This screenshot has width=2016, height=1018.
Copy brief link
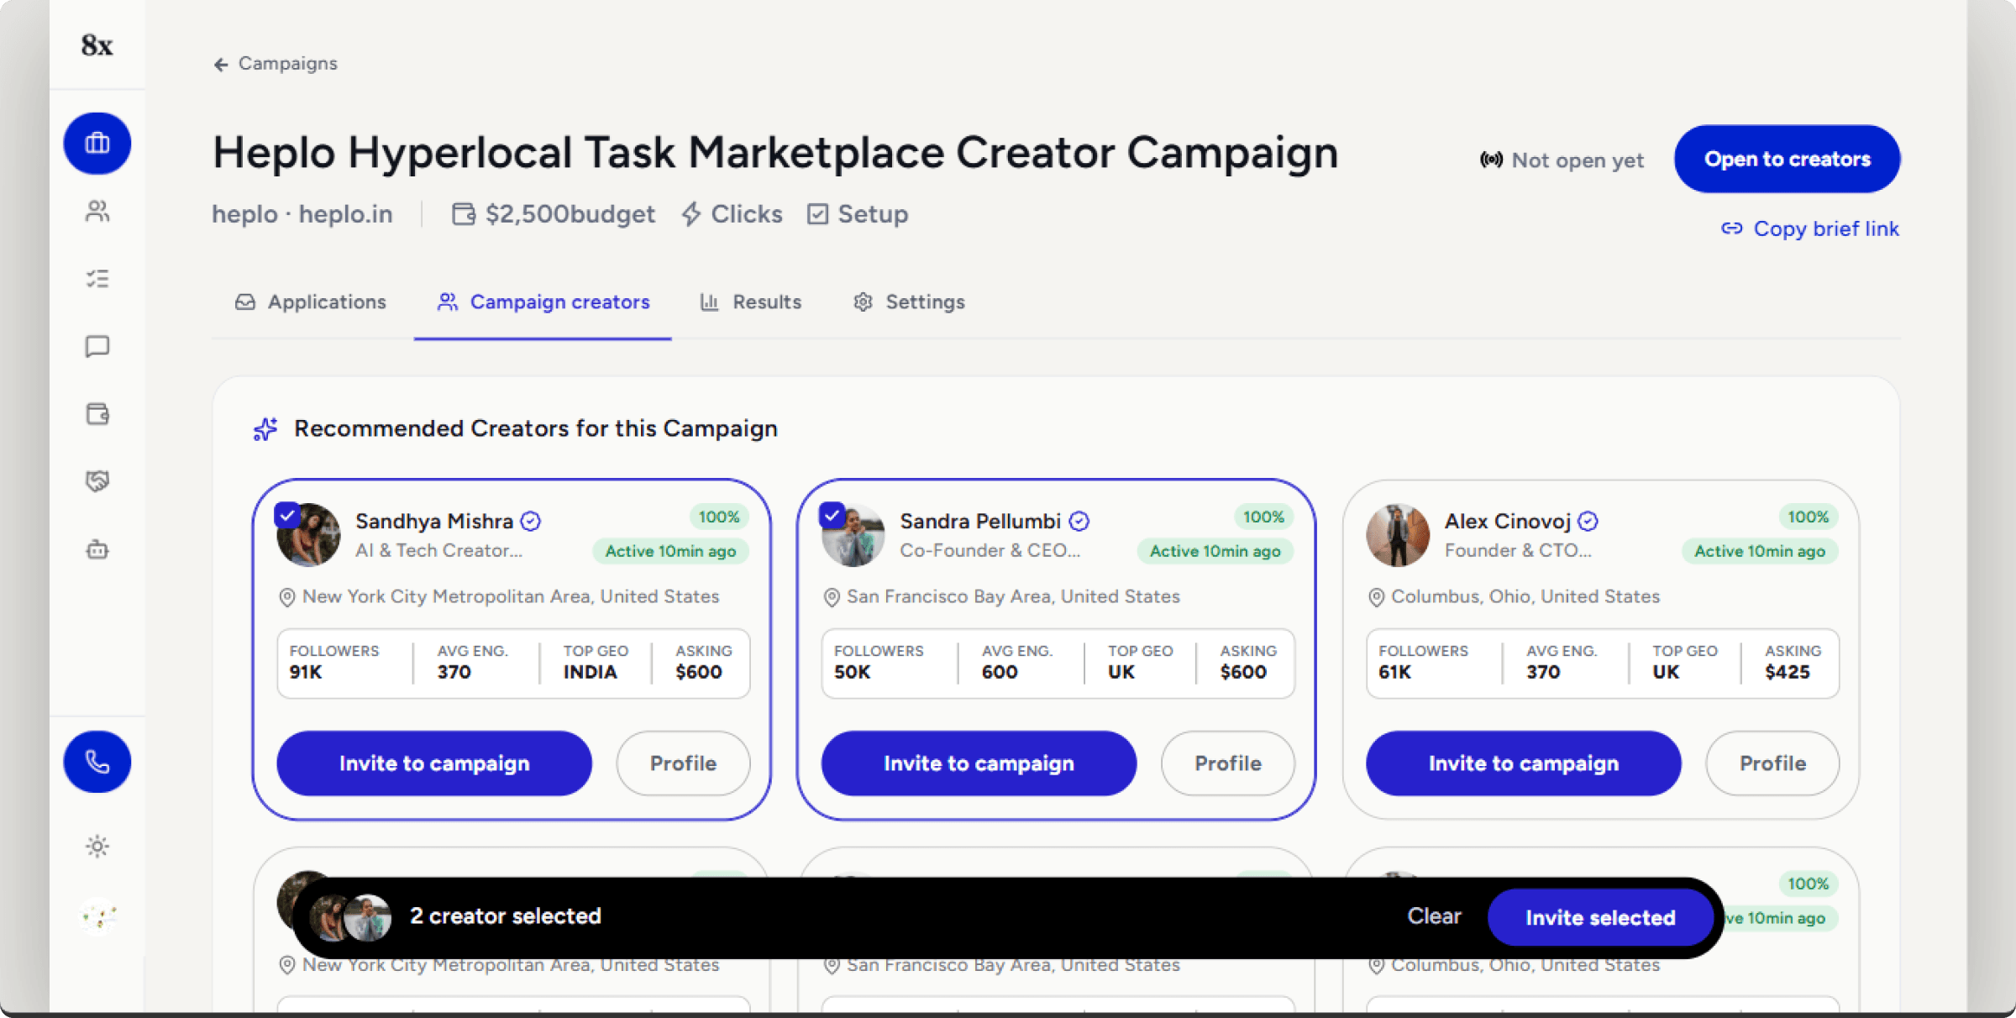tap(1810, 228)
